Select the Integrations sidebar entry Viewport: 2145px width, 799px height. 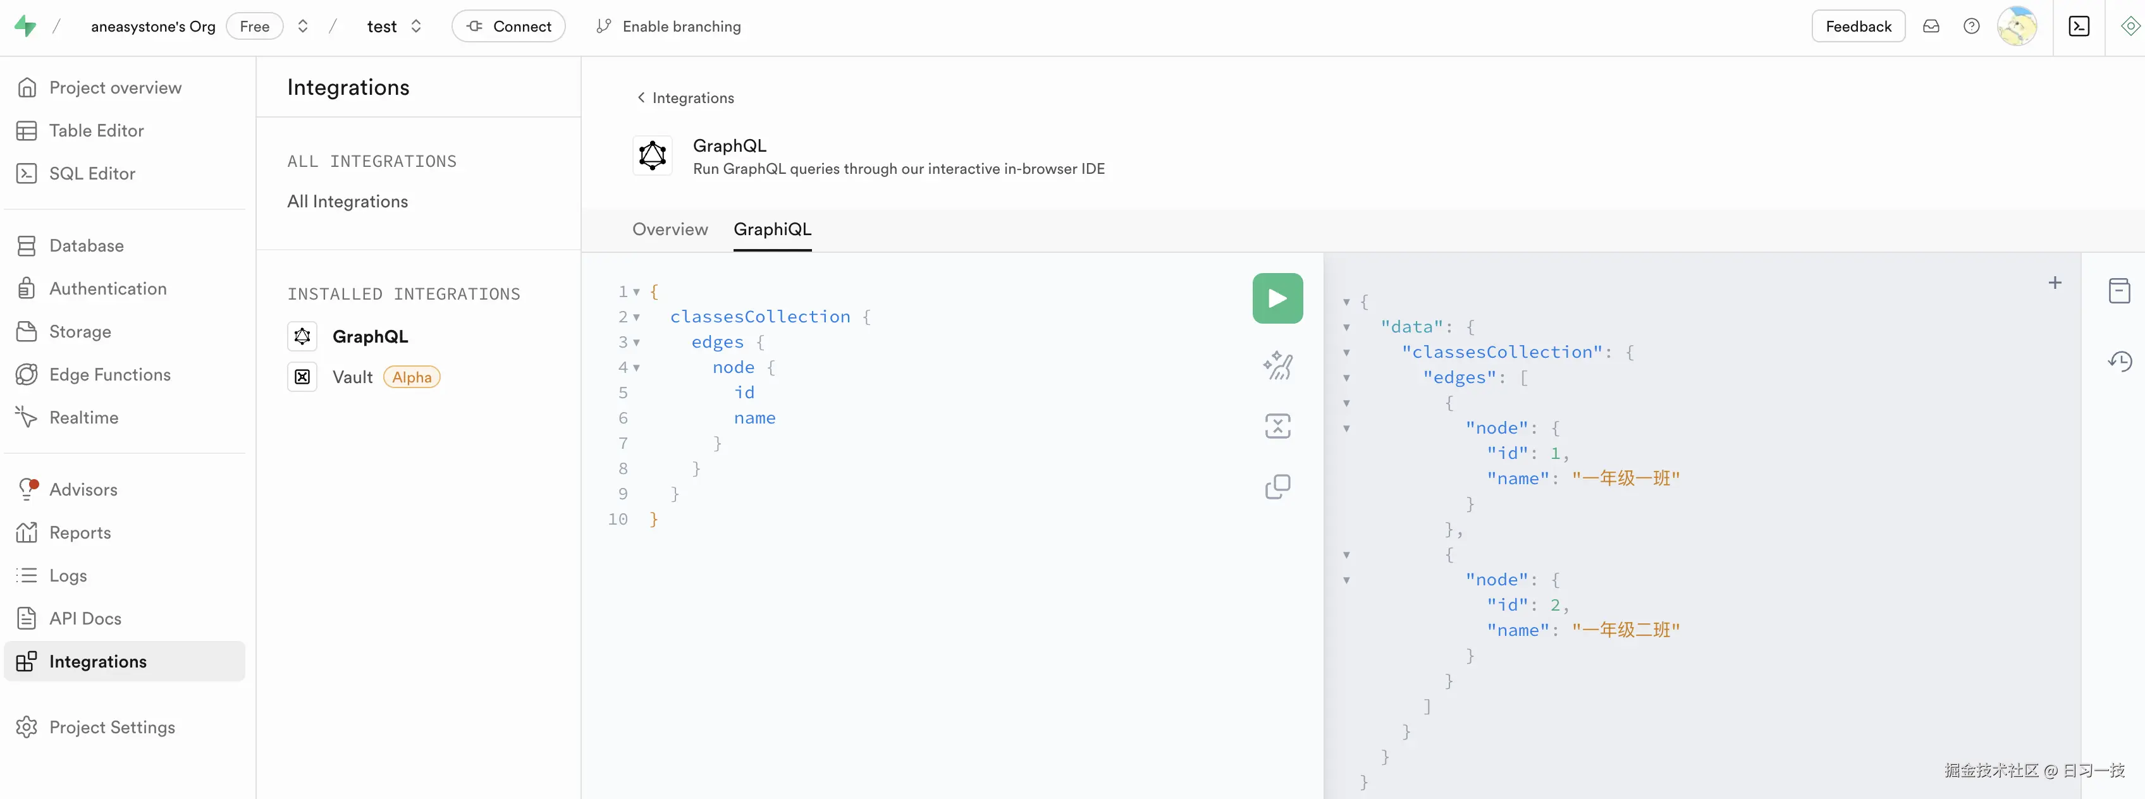coord(98,662)
